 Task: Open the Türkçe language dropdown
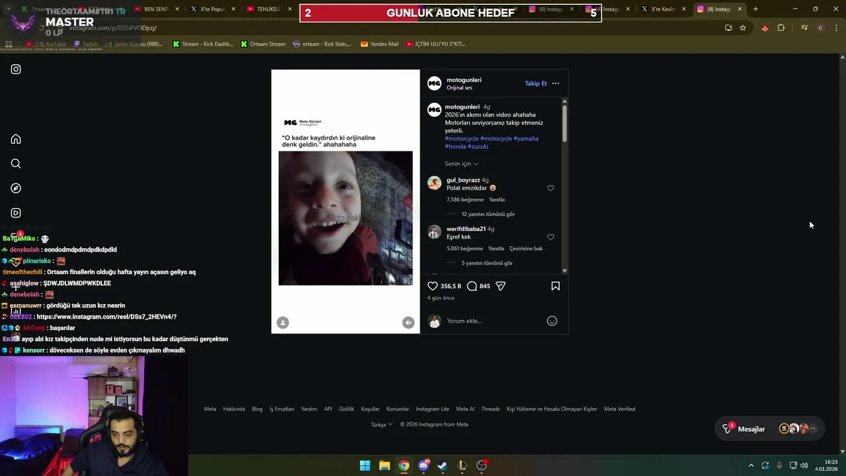tap(381, 424)
